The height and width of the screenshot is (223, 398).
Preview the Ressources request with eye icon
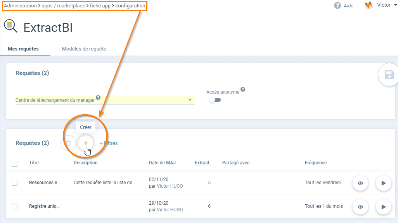click(360, 183)
